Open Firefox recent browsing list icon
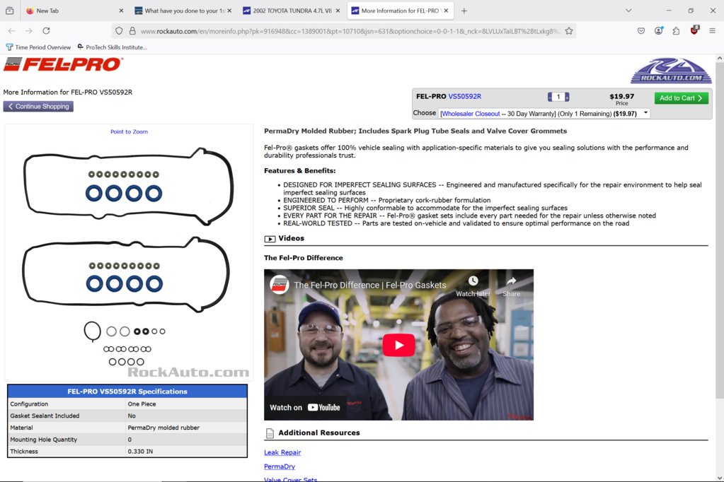 pyautogui.click(x=10, y=11)
